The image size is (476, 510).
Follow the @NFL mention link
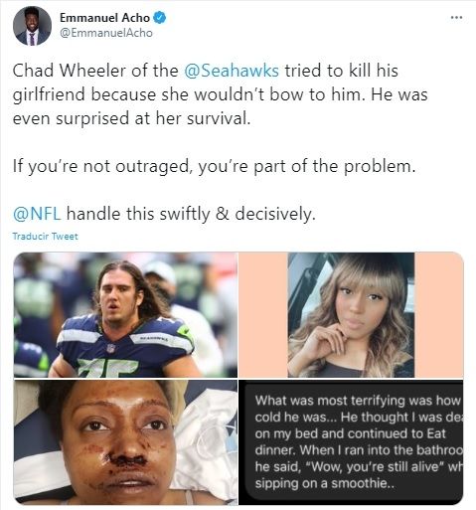(37, 213)
